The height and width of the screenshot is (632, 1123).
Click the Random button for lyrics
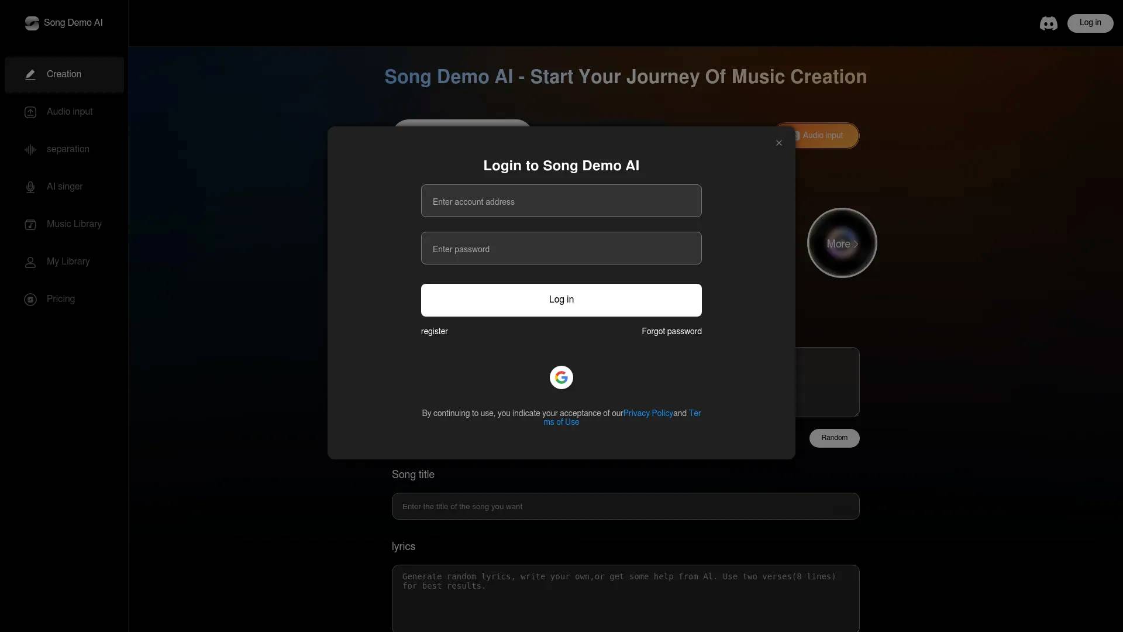[x=835, y=438]
